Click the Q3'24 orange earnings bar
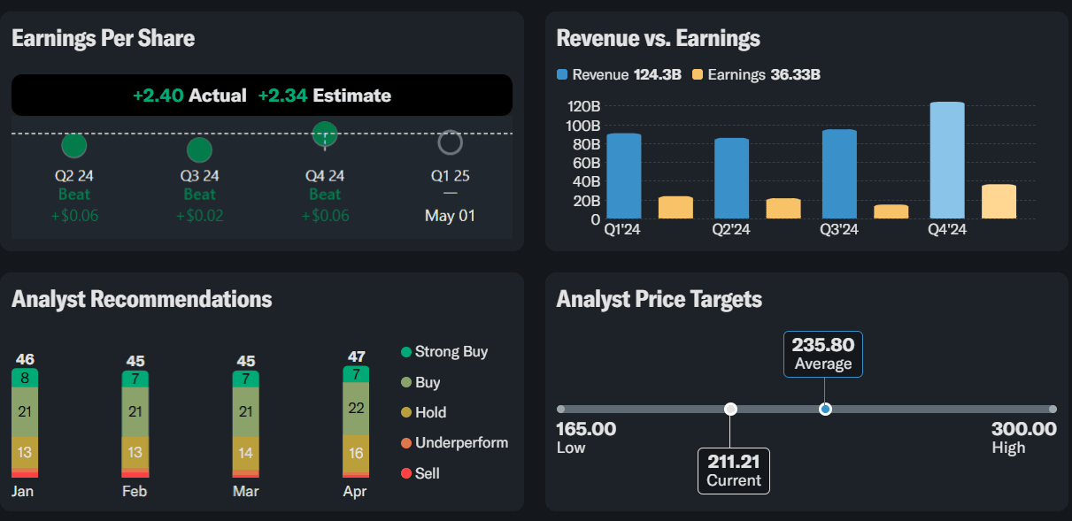 [x=891, y=212]
